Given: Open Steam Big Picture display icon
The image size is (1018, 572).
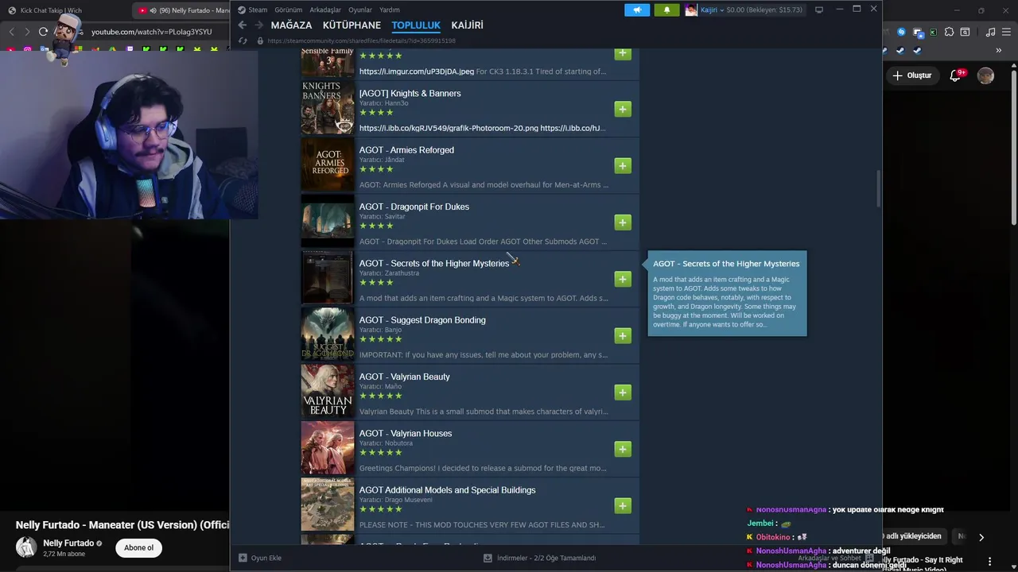Looking at the screenshot, I should [x=819, y=10].
